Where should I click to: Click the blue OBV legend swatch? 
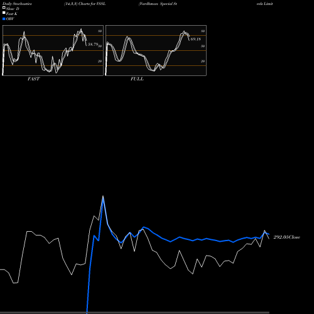[4, 19]
